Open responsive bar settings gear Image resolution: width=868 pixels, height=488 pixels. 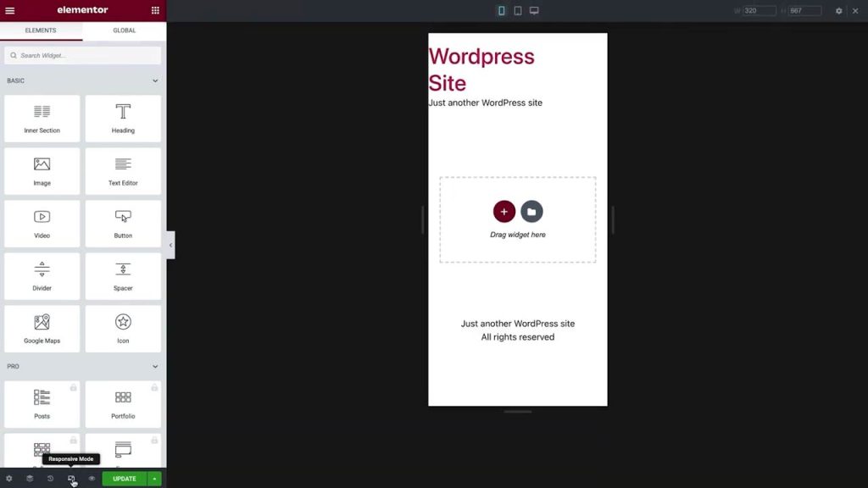pyautogui.click(x=839, y=10)
